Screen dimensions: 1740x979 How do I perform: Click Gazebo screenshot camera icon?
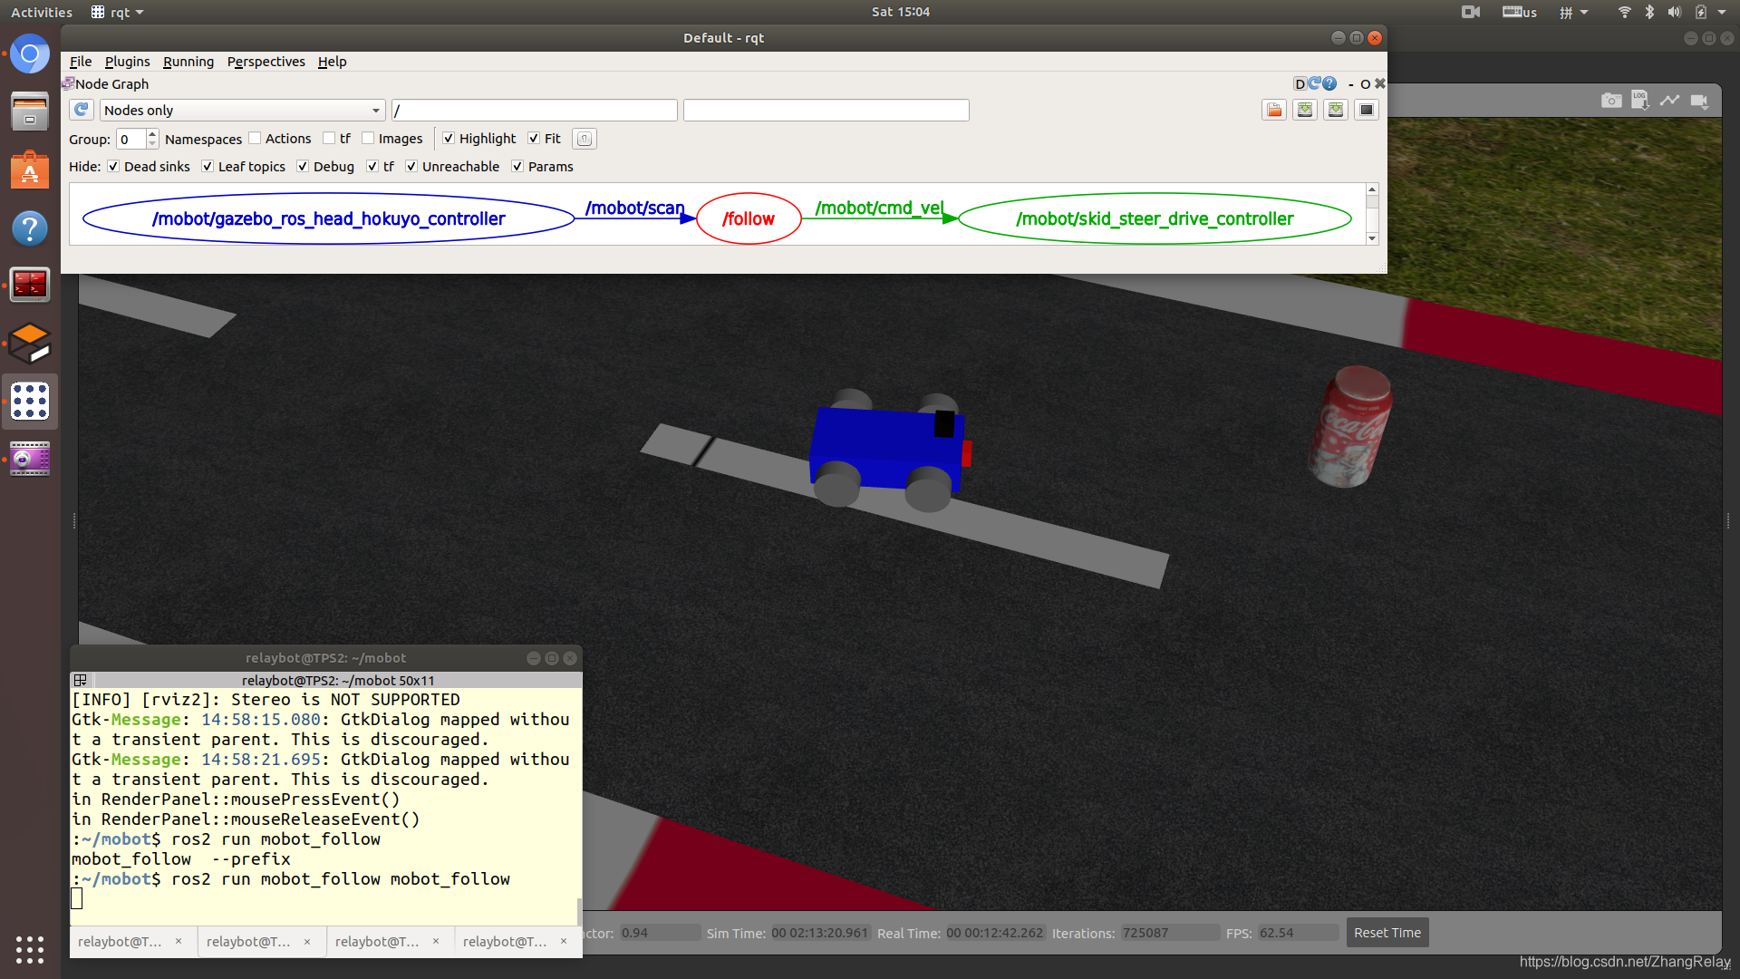click(x=1611, y=101)
